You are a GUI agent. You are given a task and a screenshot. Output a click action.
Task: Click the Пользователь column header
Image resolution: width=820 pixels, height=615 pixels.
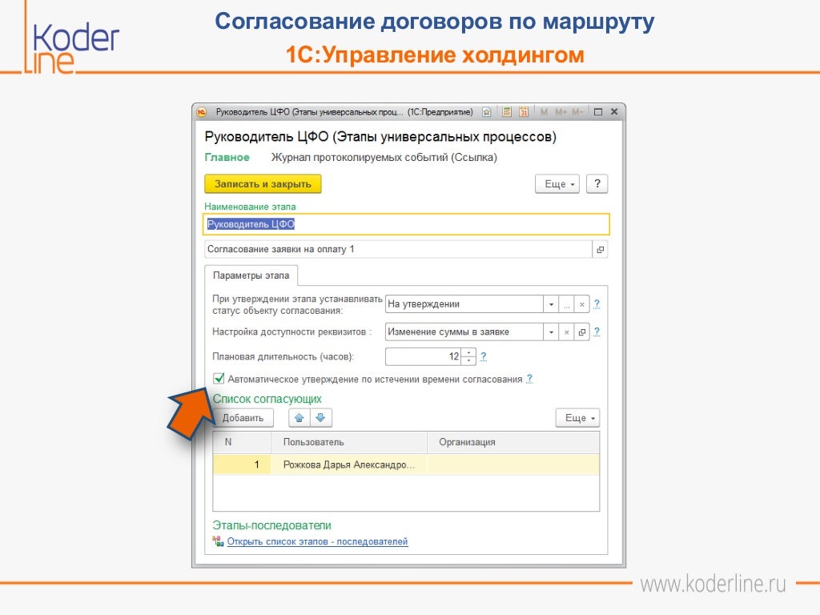[x=349, y=442]
